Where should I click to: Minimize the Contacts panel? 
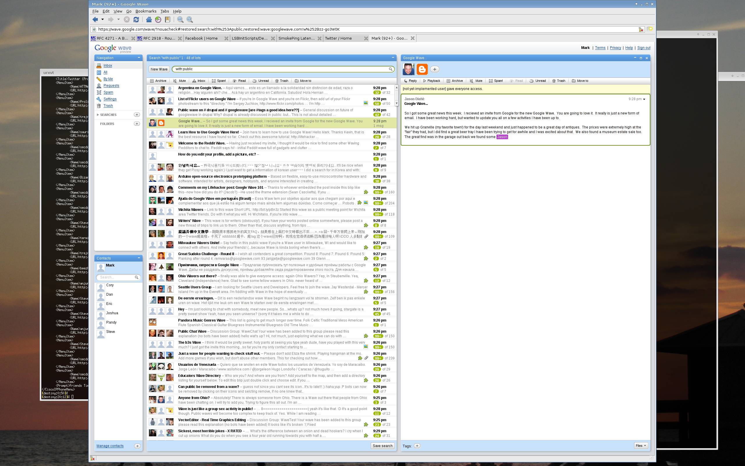click(139, 258)
